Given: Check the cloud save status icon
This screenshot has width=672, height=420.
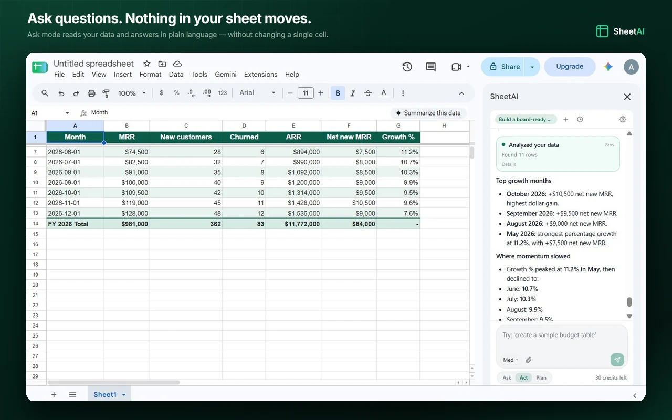Looking at the screenshot, I should coord(177,64).
